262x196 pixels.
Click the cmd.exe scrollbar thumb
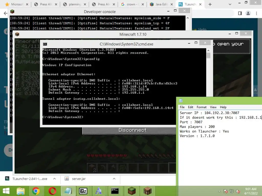click(x=208, y=55)
